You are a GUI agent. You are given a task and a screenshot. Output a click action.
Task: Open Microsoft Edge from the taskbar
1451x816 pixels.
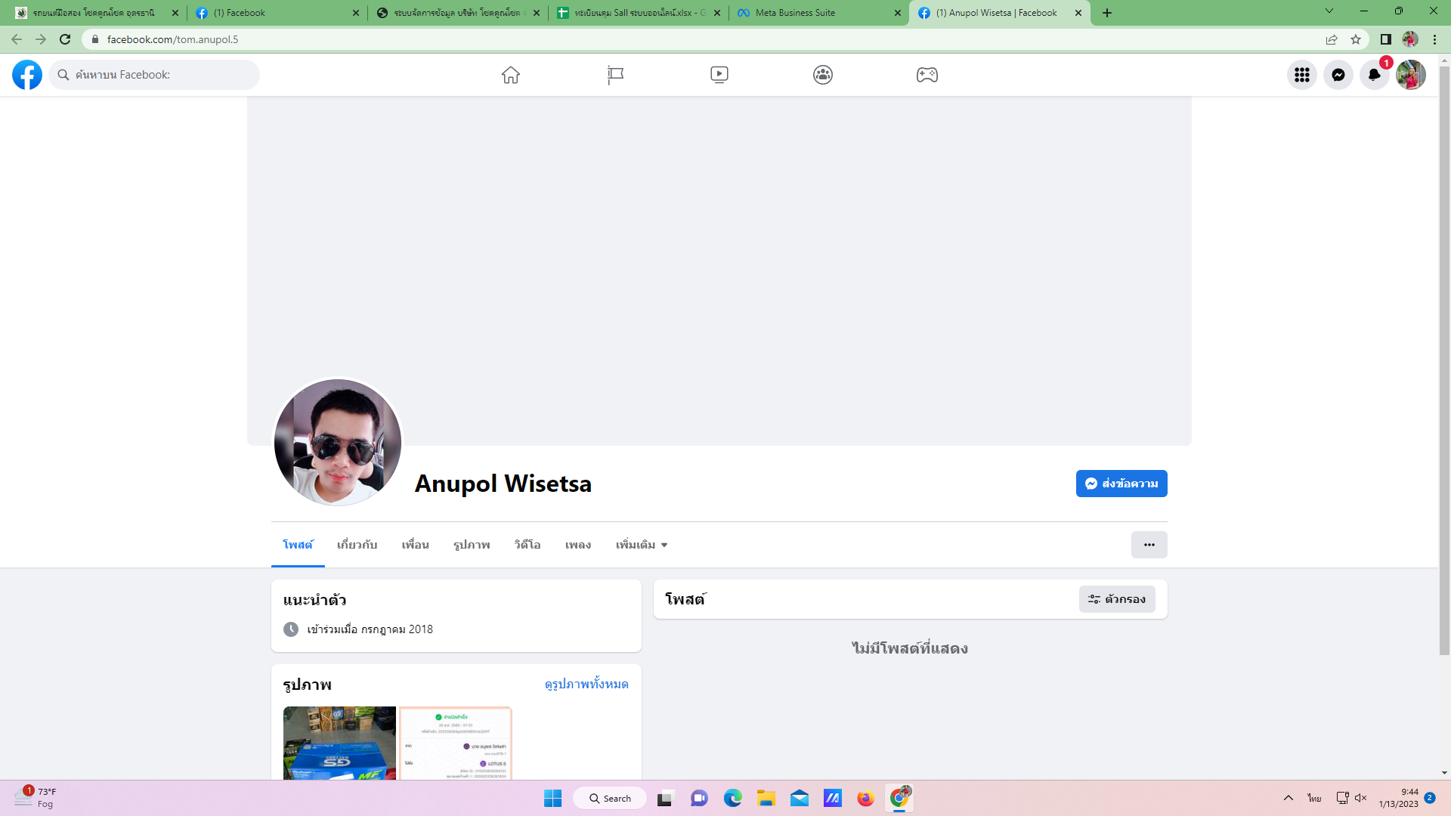(x=732, y=799)
